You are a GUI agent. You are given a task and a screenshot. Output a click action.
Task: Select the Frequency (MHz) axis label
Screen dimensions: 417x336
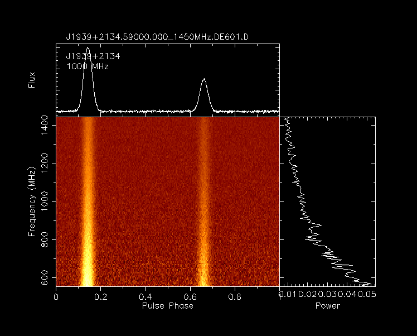[32, 201]
